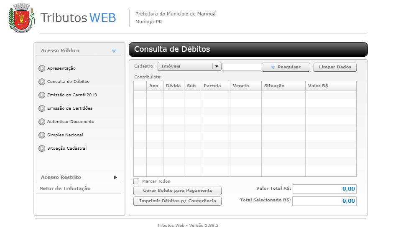Click the Maringá coat of arms logo
Image resolution: width=393 pixels, height=231 pixels.
(21, 18)
